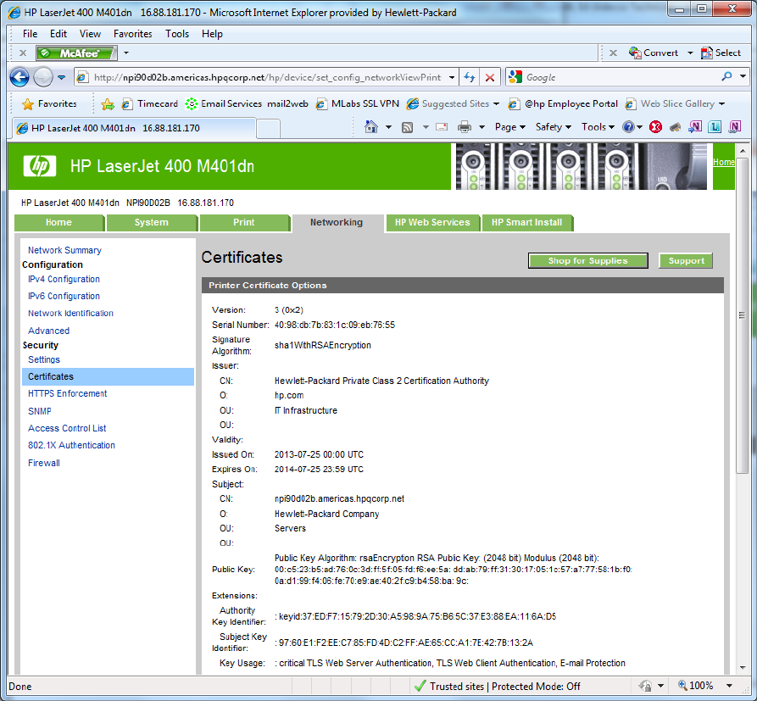The width and height of the screenshot is (757, 701).
Task: Click the scrollbar down arrow
Action: point(743,668)
